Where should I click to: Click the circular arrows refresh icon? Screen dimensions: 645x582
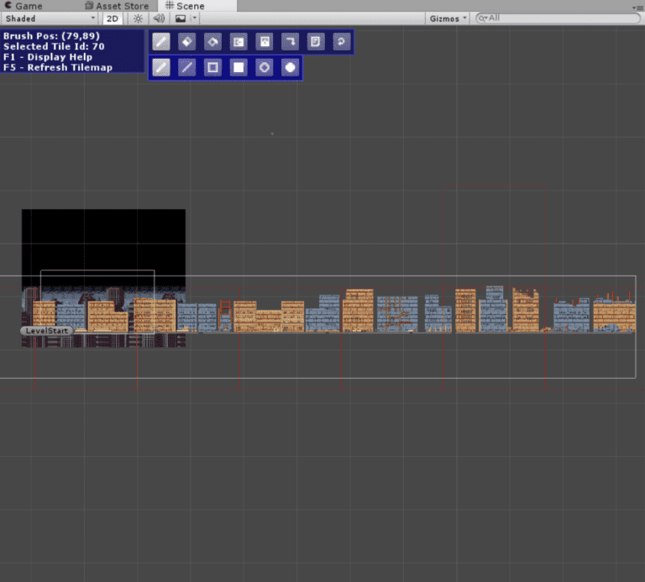coord(341,41)
